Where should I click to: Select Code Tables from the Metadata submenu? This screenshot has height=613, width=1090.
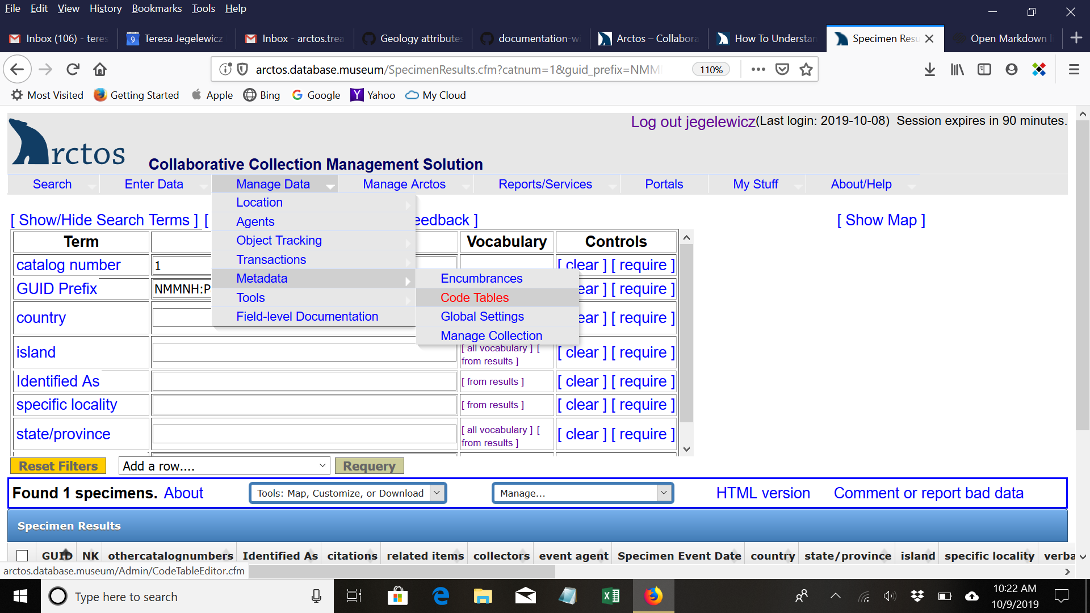(x=475, y=297)
